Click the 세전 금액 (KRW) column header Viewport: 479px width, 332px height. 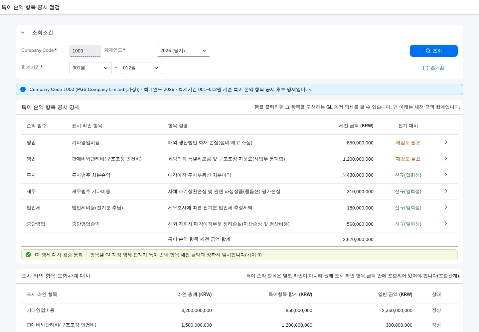[x=356, y=126]
